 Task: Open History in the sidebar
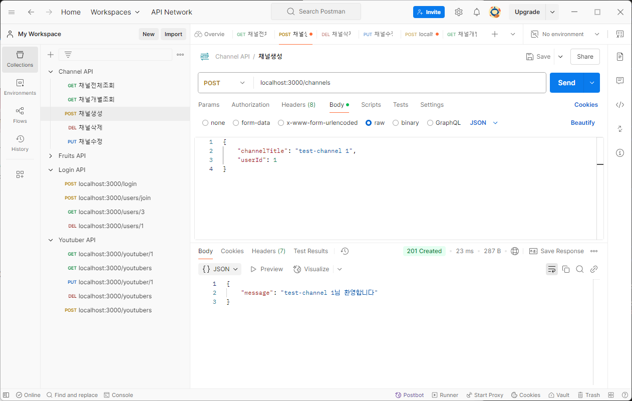point(20,143)
